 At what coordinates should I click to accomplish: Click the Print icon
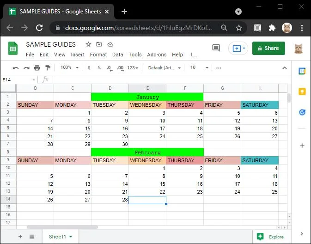pyautogui.click(x=37, y=68)
